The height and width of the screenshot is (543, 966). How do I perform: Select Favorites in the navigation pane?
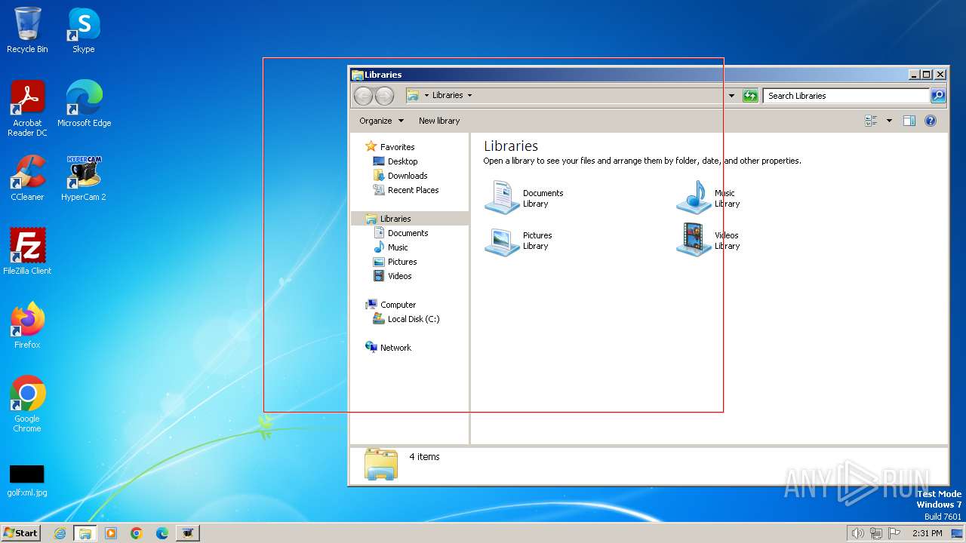pyautogui.click(x=390, y=147)
